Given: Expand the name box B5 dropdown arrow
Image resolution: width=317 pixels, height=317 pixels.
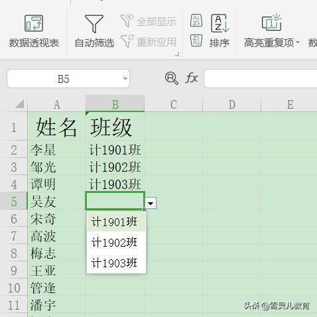Looking at the screenshot, I should (x=125, y=79).
